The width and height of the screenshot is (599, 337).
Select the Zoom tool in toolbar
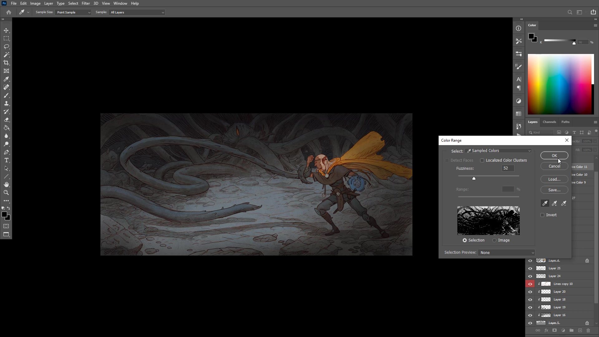[6, 193]
